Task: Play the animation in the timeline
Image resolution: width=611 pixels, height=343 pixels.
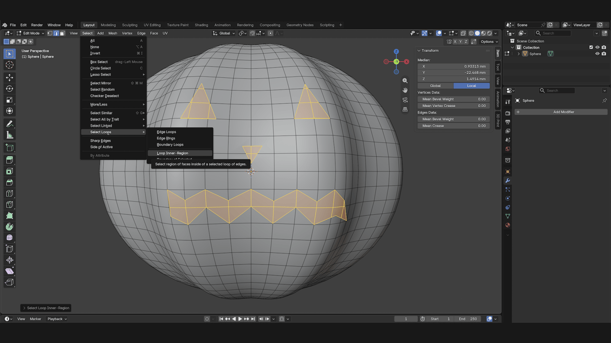Action: click(240, 319)
